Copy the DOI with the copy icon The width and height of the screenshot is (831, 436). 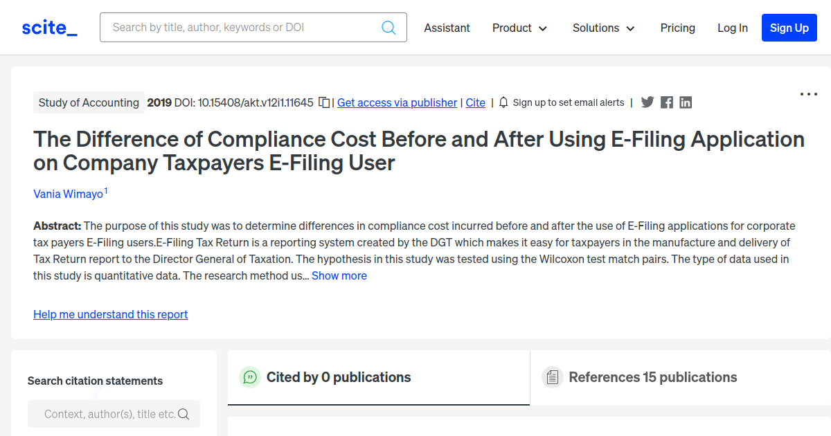tap(324, 102)
